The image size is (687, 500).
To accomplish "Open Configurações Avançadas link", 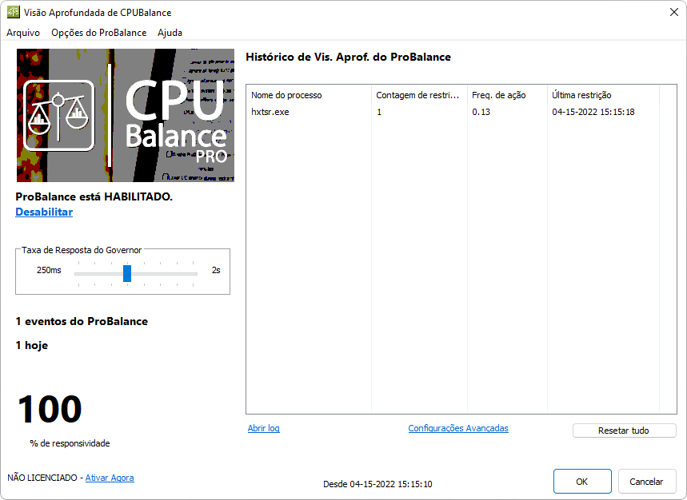I will [458, 428].
